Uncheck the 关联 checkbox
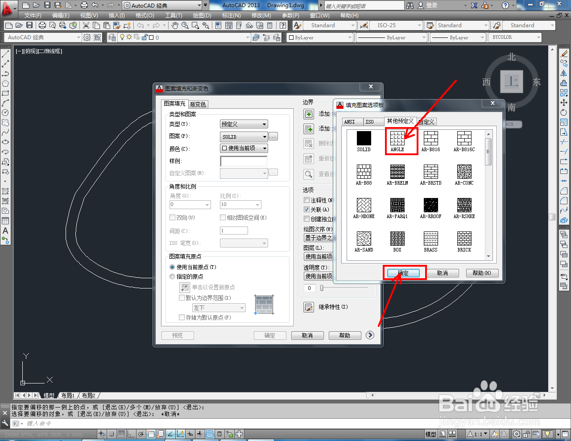This screenshot has height=441, width=571. pos(306,210)
